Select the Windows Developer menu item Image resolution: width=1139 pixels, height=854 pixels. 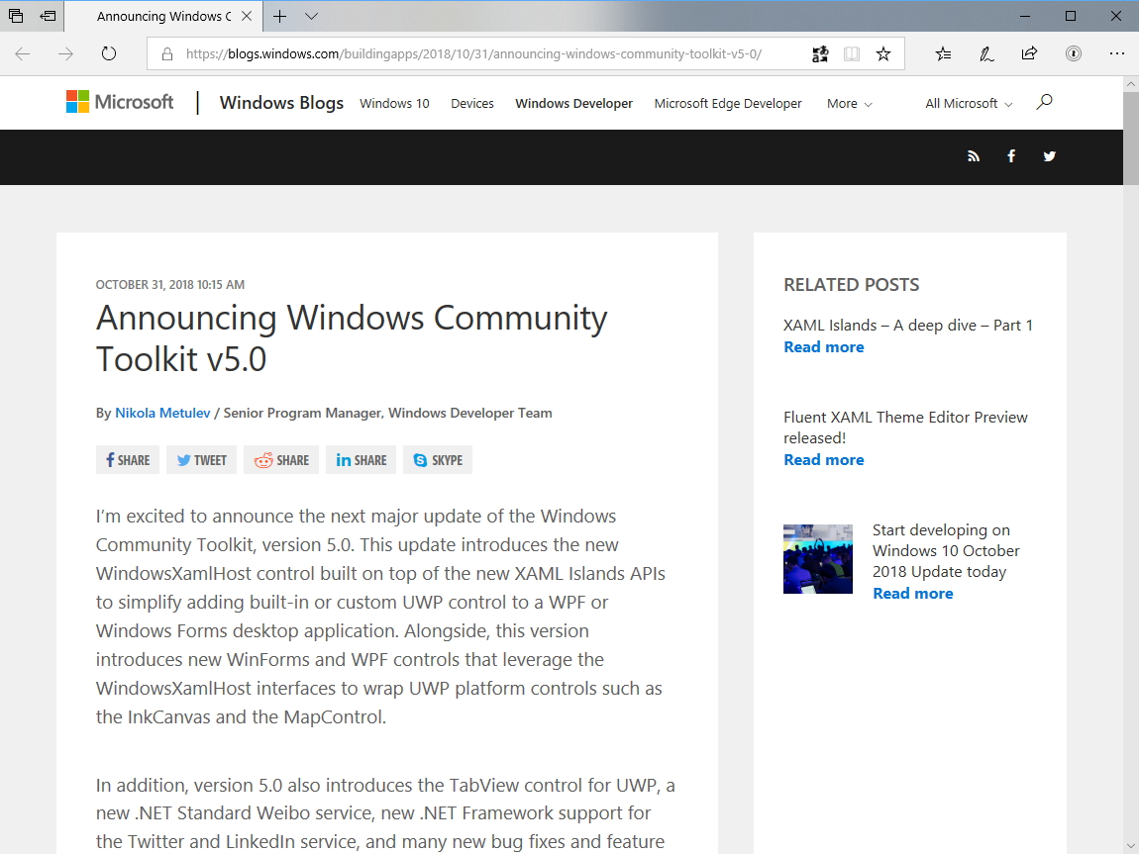click(x=573, y=103)
